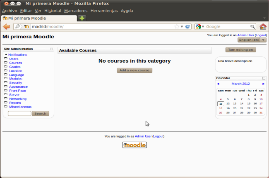Open the Historial menu
269x178 pixels.
click(x=53, y=11)
